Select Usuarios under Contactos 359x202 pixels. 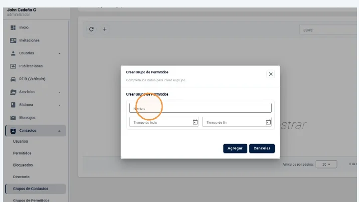20,141
